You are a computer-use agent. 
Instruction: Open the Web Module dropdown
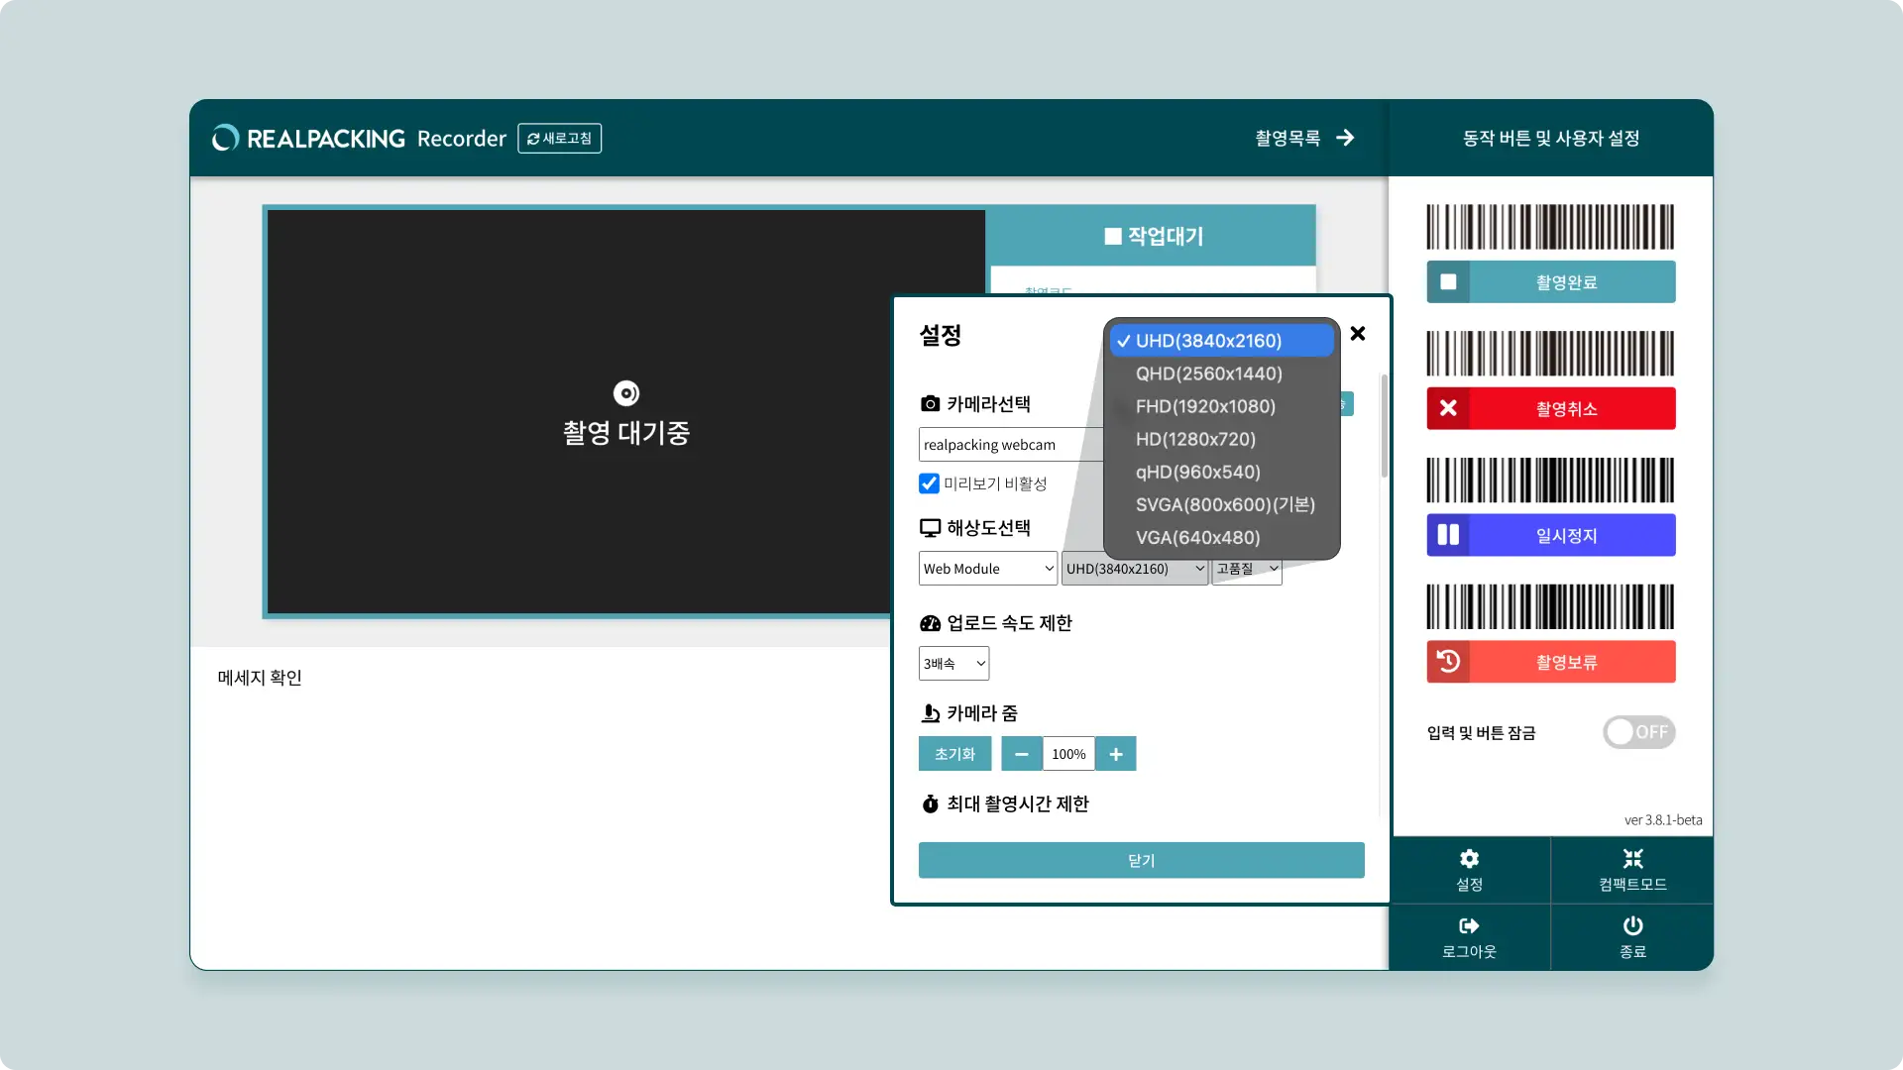click(987, 569)
